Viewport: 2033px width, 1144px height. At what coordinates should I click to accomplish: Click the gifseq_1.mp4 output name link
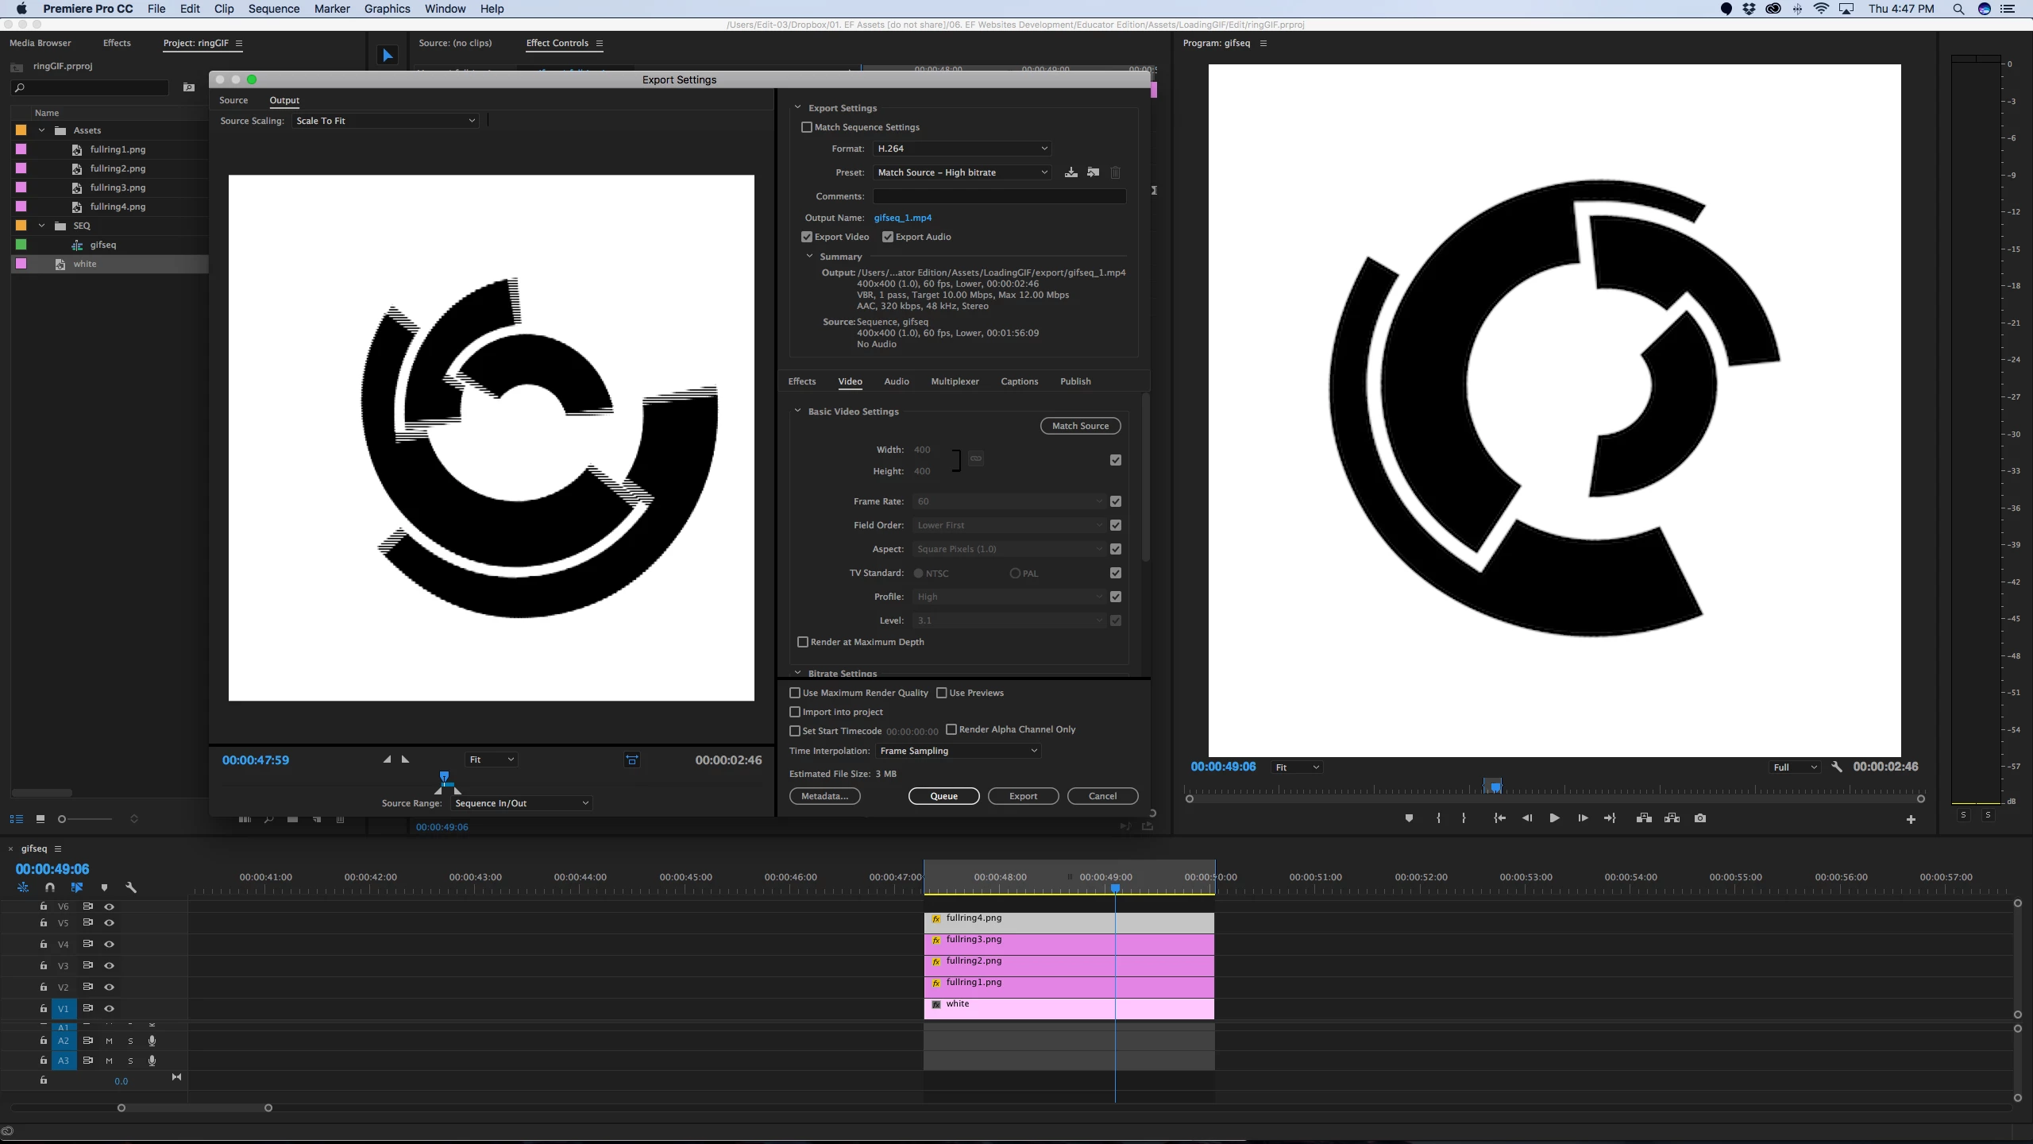902,218
